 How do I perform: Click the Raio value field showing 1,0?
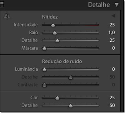[112, 32]
